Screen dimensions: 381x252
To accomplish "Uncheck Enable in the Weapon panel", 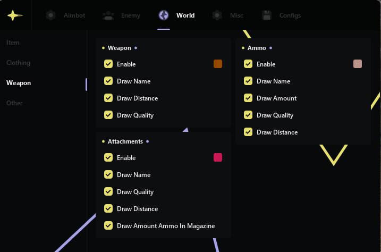I will [x=108, y=64].
